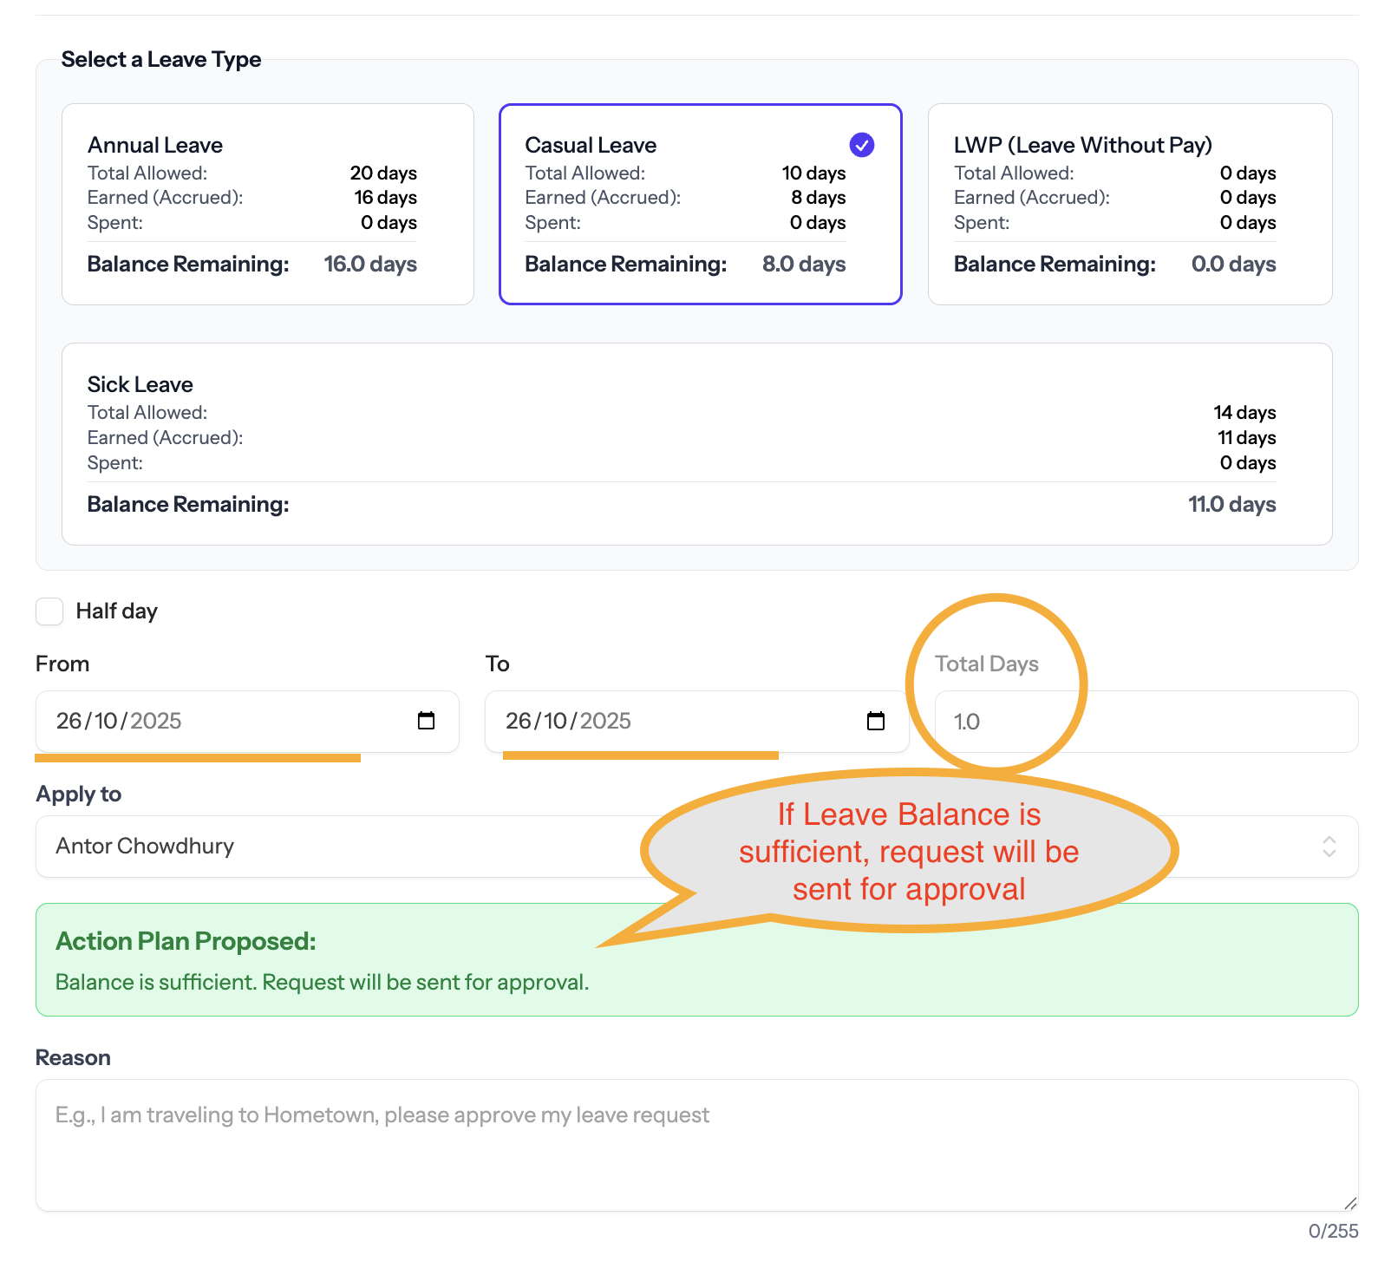This screenshot has height=1275, width=1391.
Task: Select the Annual Leave type card
Action: pos(268,205)
